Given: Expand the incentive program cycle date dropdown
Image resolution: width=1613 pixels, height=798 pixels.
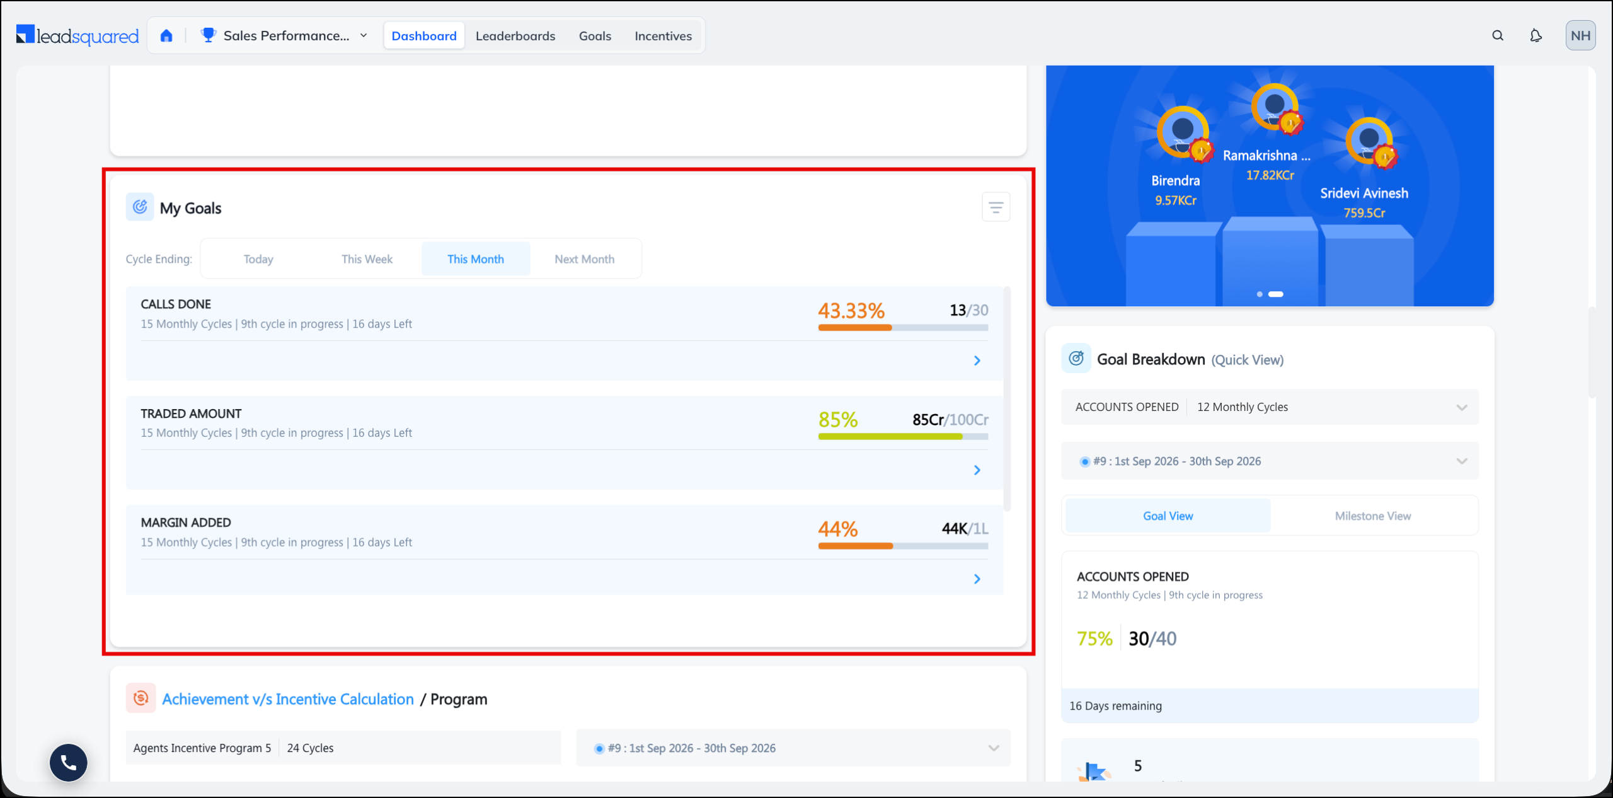Looking at the screenshot, I should pos(793,748).
